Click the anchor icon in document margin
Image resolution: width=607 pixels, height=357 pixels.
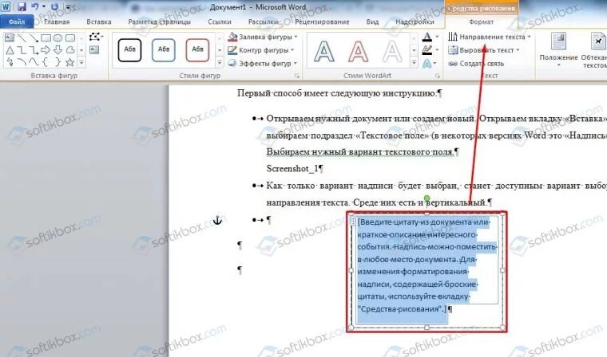pos(217,220)
